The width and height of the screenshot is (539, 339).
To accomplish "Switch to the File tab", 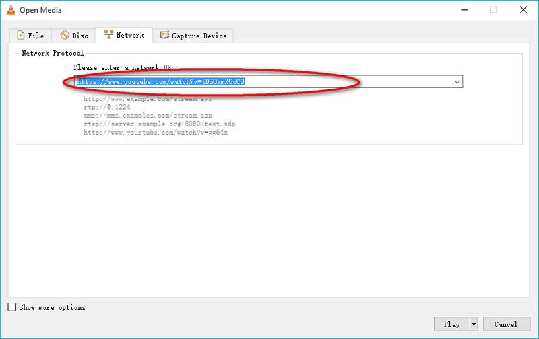I will coord(30,36).
